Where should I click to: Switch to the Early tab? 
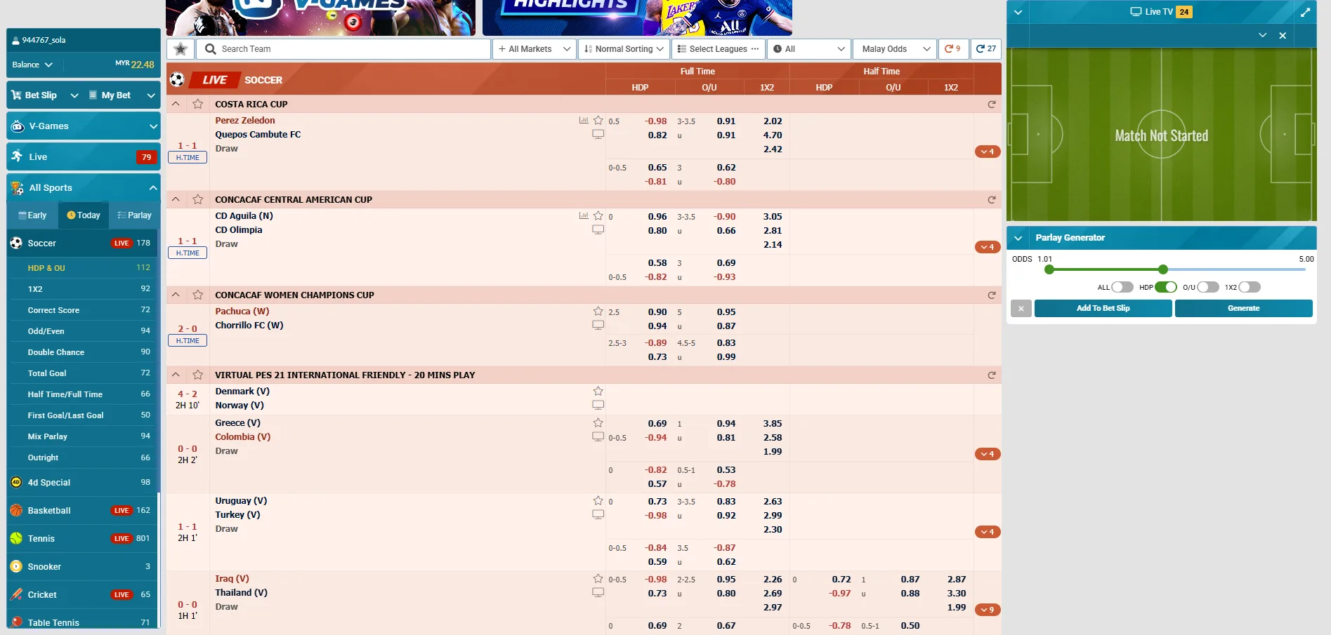point(32,215)
